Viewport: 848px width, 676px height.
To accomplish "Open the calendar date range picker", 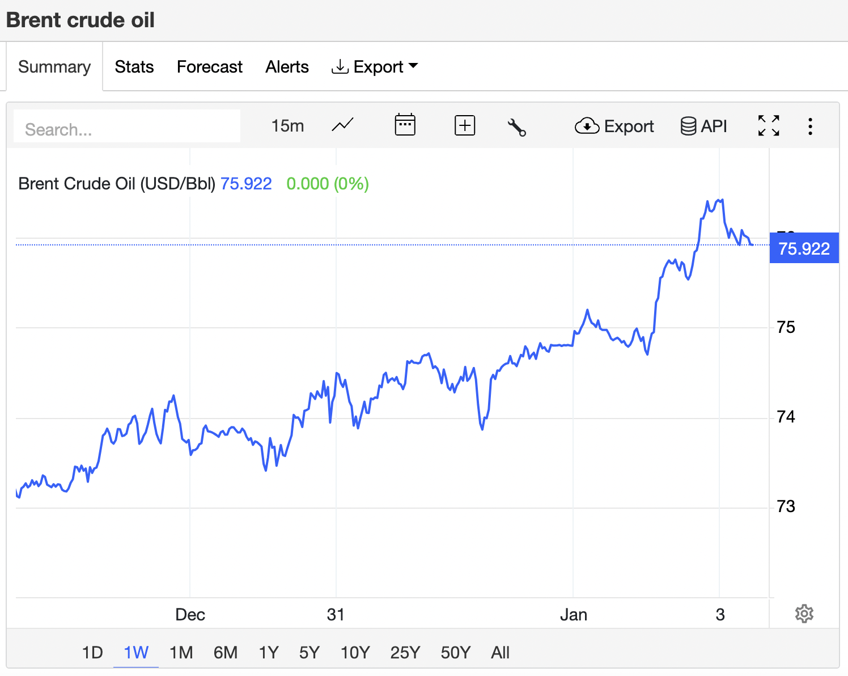I will click(405, 125).
